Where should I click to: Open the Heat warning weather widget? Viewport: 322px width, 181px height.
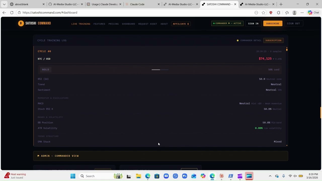tap(16, 176)
